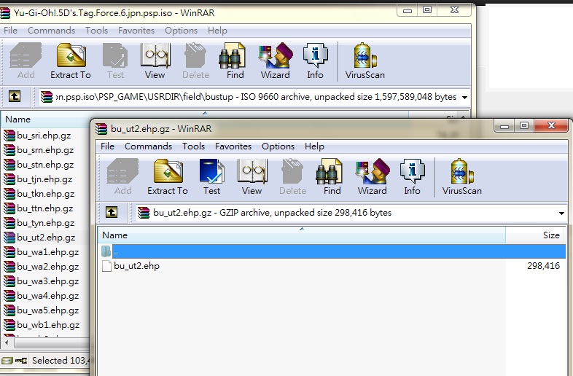
Task: Click the Test icon in bu_ut2.ehp.gz window
Action: (211, 177)
